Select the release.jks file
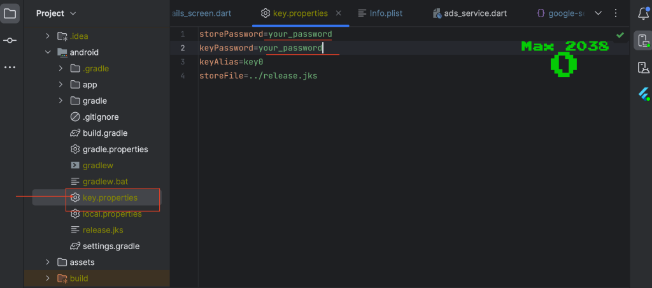Viewport: 652px width, 288px height. coord(103,230)
